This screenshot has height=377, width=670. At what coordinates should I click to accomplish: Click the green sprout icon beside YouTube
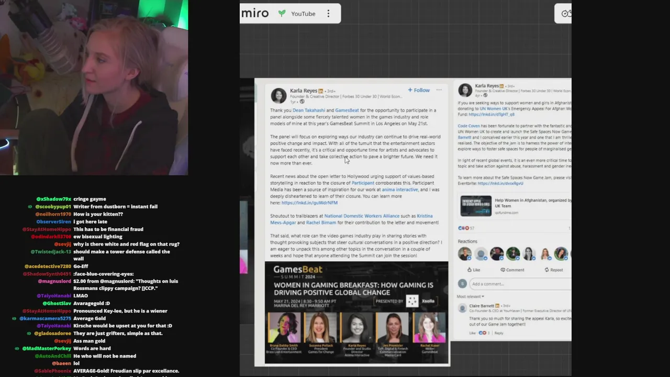(x=282, y=14)
